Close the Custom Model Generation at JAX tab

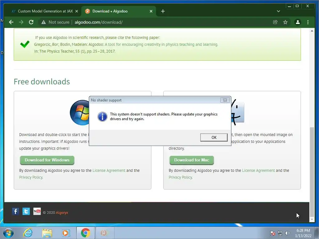coord(77,11)
